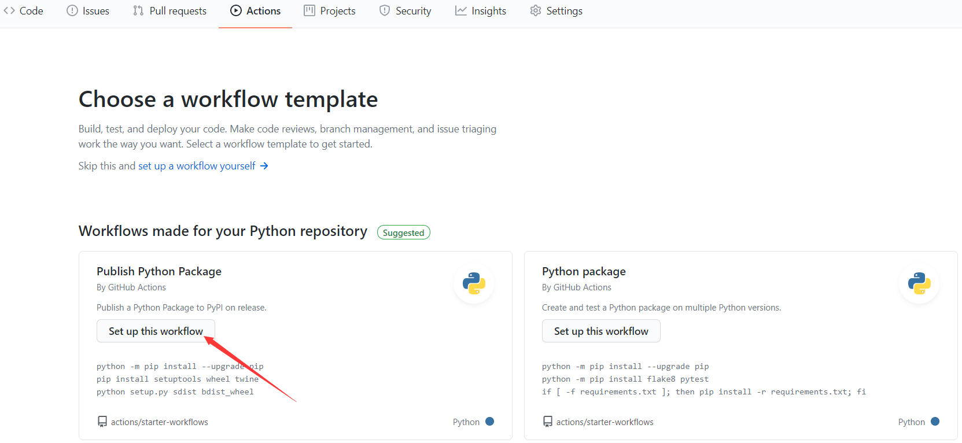Click 'Workflows made for your Python repository' heading

[x=223, y=231]
